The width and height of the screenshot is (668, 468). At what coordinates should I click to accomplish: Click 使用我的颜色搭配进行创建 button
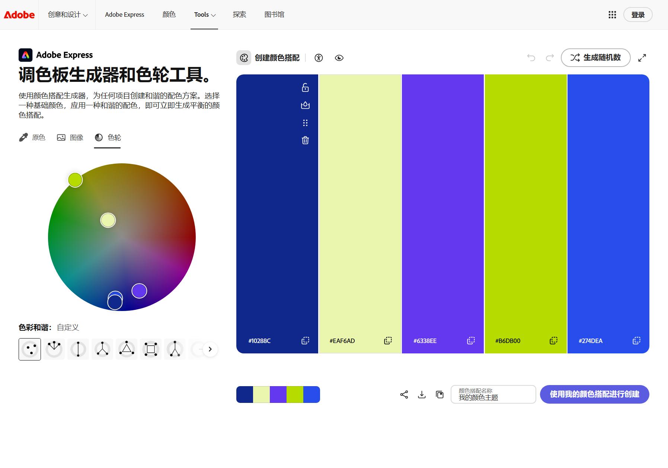pyautogui.click(x=594, y=394)
